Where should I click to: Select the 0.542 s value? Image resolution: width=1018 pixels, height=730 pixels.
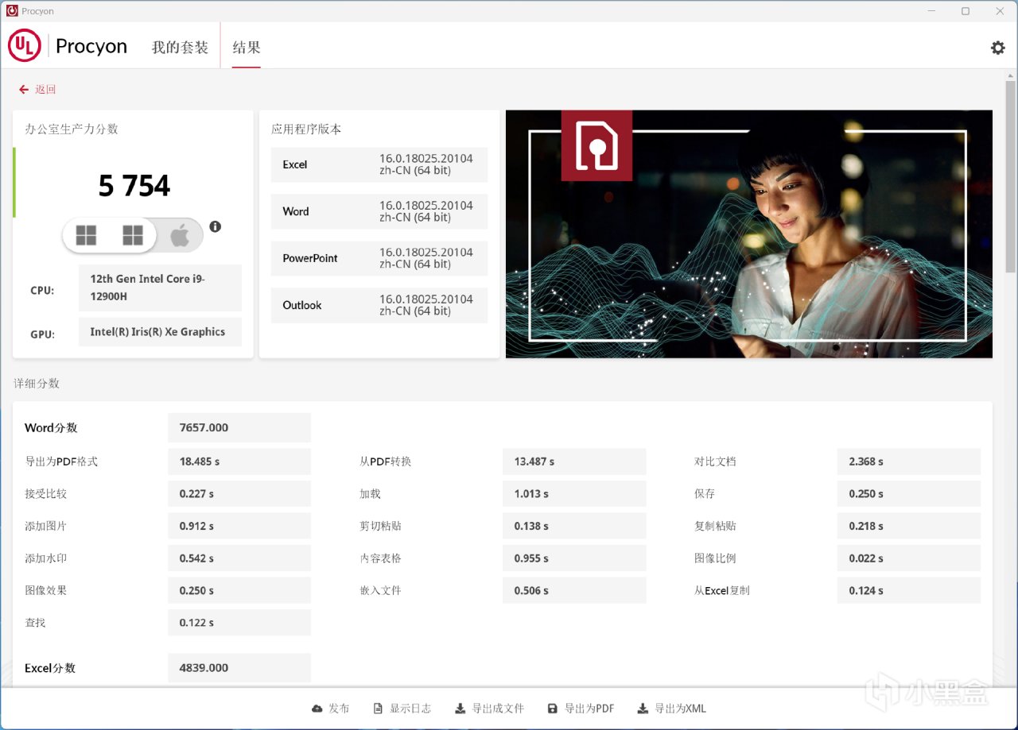tap(196, 558)
